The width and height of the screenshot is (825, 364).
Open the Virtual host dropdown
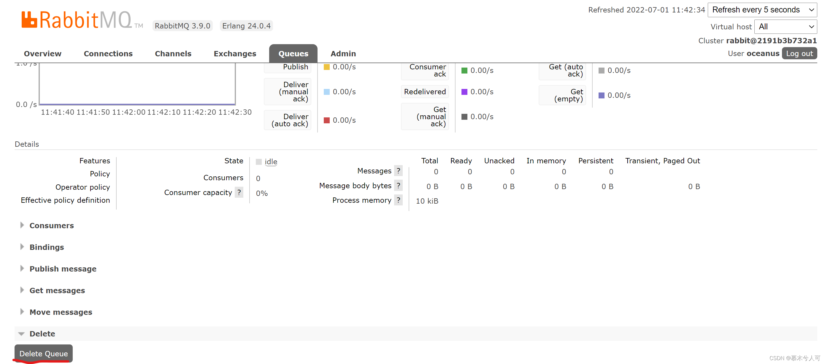pos(785,27)
